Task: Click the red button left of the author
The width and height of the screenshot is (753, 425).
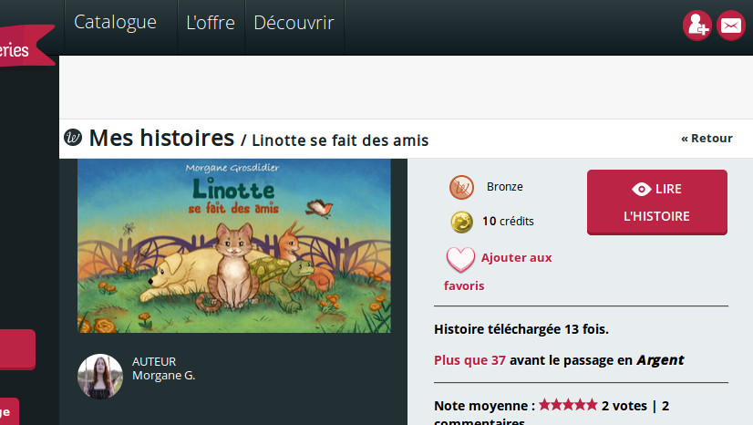Action: (17, 349)
